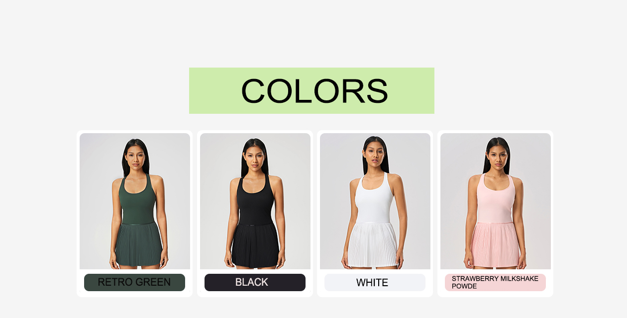This screenshot has height=318, width=627.
Task: Select the Retro Green dress photo
Action: [x=135, y=201]
